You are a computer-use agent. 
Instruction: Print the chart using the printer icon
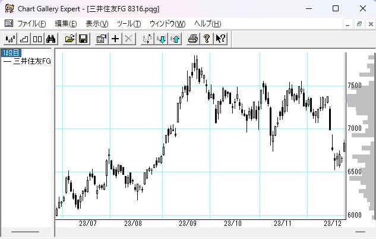(192, 39)
